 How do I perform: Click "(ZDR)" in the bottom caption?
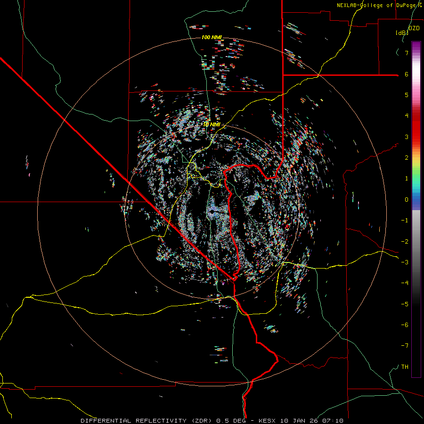(x=202, y=421)
